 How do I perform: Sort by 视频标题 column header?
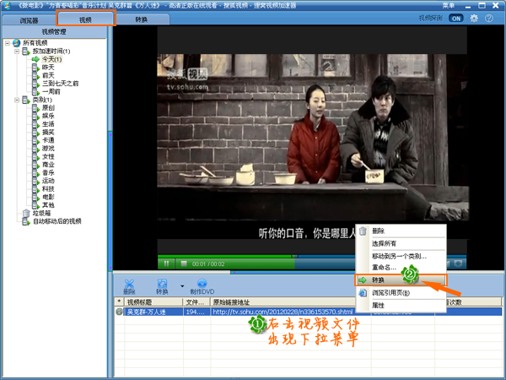153,302
